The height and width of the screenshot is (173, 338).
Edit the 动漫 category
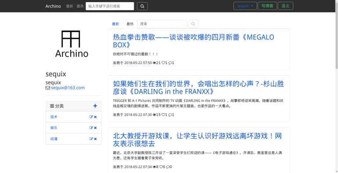click(x=91, y=139)
